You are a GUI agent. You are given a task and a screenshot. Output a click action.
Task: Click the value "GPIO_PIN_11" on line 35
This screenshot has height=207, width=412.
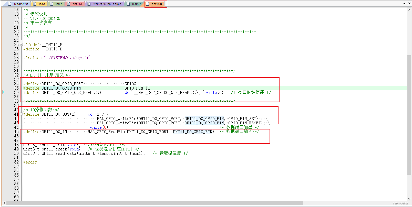[137, 88]
